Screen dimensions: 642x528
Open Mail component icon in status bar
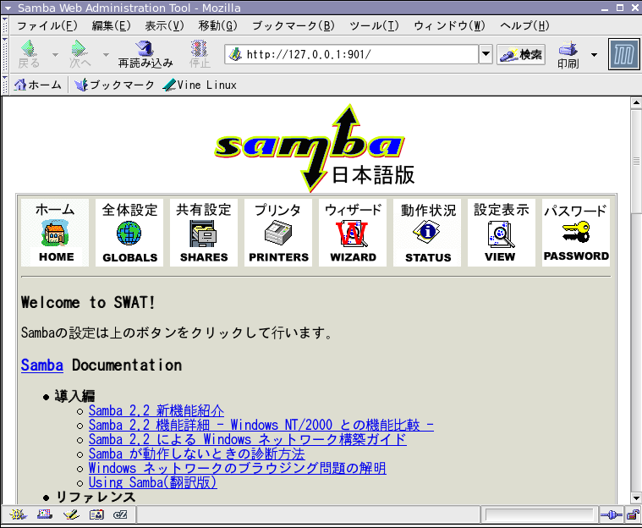click(45, 514)
